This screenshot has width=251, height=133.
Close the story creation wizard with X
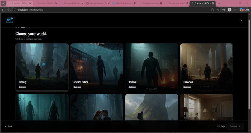tap(241, 20)
